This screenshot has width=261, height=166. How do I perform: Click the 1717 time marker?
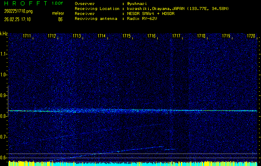(176, 36)
